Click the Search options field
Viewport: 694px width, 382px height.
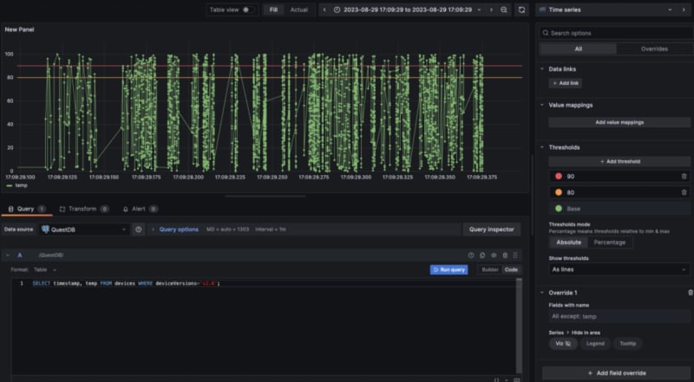coord(617,33)
